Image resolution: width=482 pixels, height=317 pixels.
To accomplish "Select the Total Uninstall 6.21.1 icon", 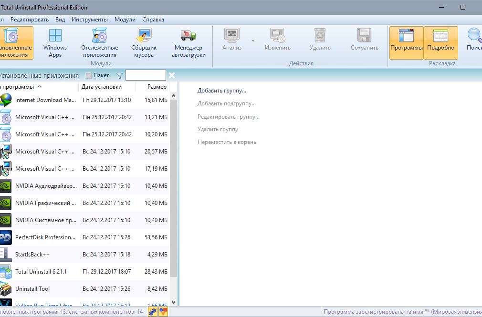I will coord(6,272).
